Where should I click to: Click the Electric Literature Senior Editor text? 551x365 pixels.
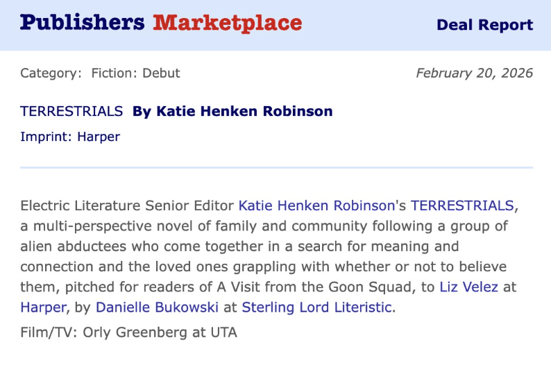[x=128, y=206]
